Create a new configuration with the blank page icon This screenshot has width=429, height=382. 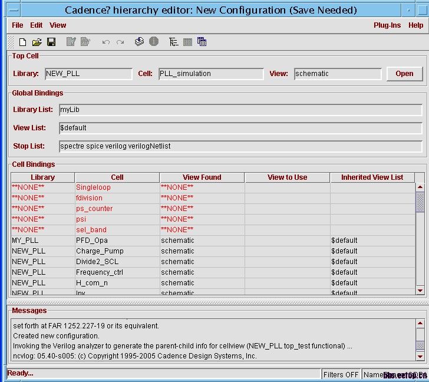[x=23, y=42]
